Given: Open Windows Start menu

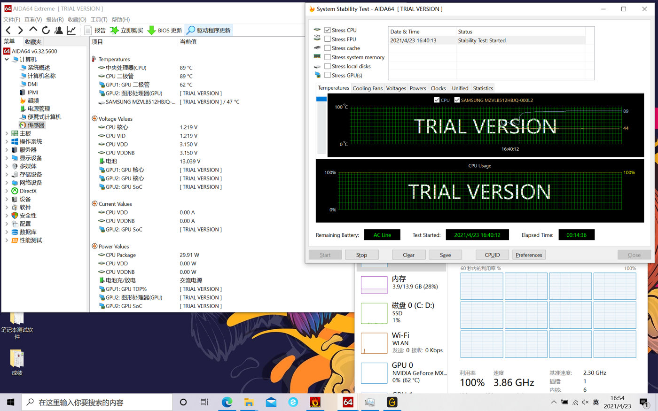Looking at the screenshot, I should click(x=11, y=402).
